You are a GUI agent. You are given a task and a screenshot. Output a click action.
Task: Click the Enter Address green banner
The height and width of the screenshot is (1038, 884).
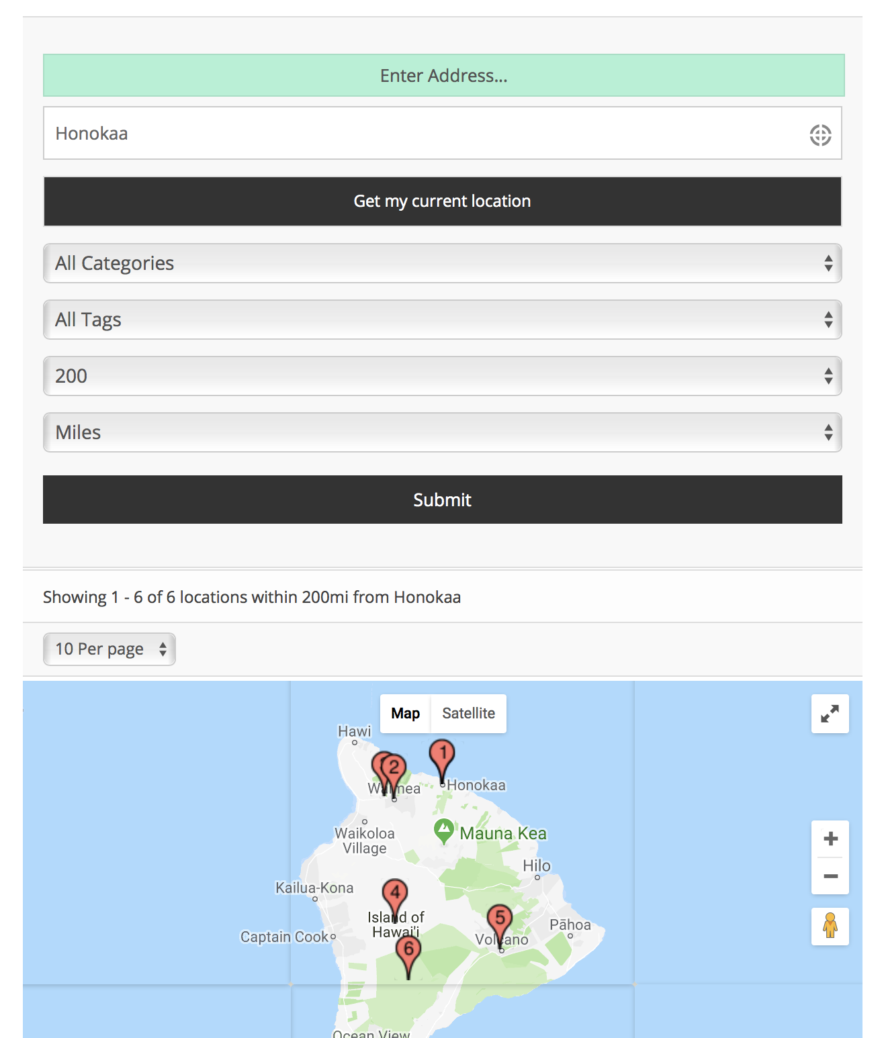coord(444,75)
